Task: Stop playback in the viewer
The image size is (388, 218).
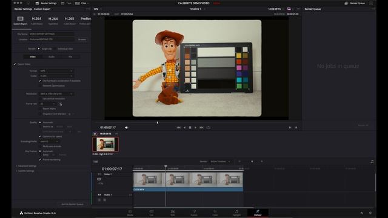Action: click(x=190, y=128)
